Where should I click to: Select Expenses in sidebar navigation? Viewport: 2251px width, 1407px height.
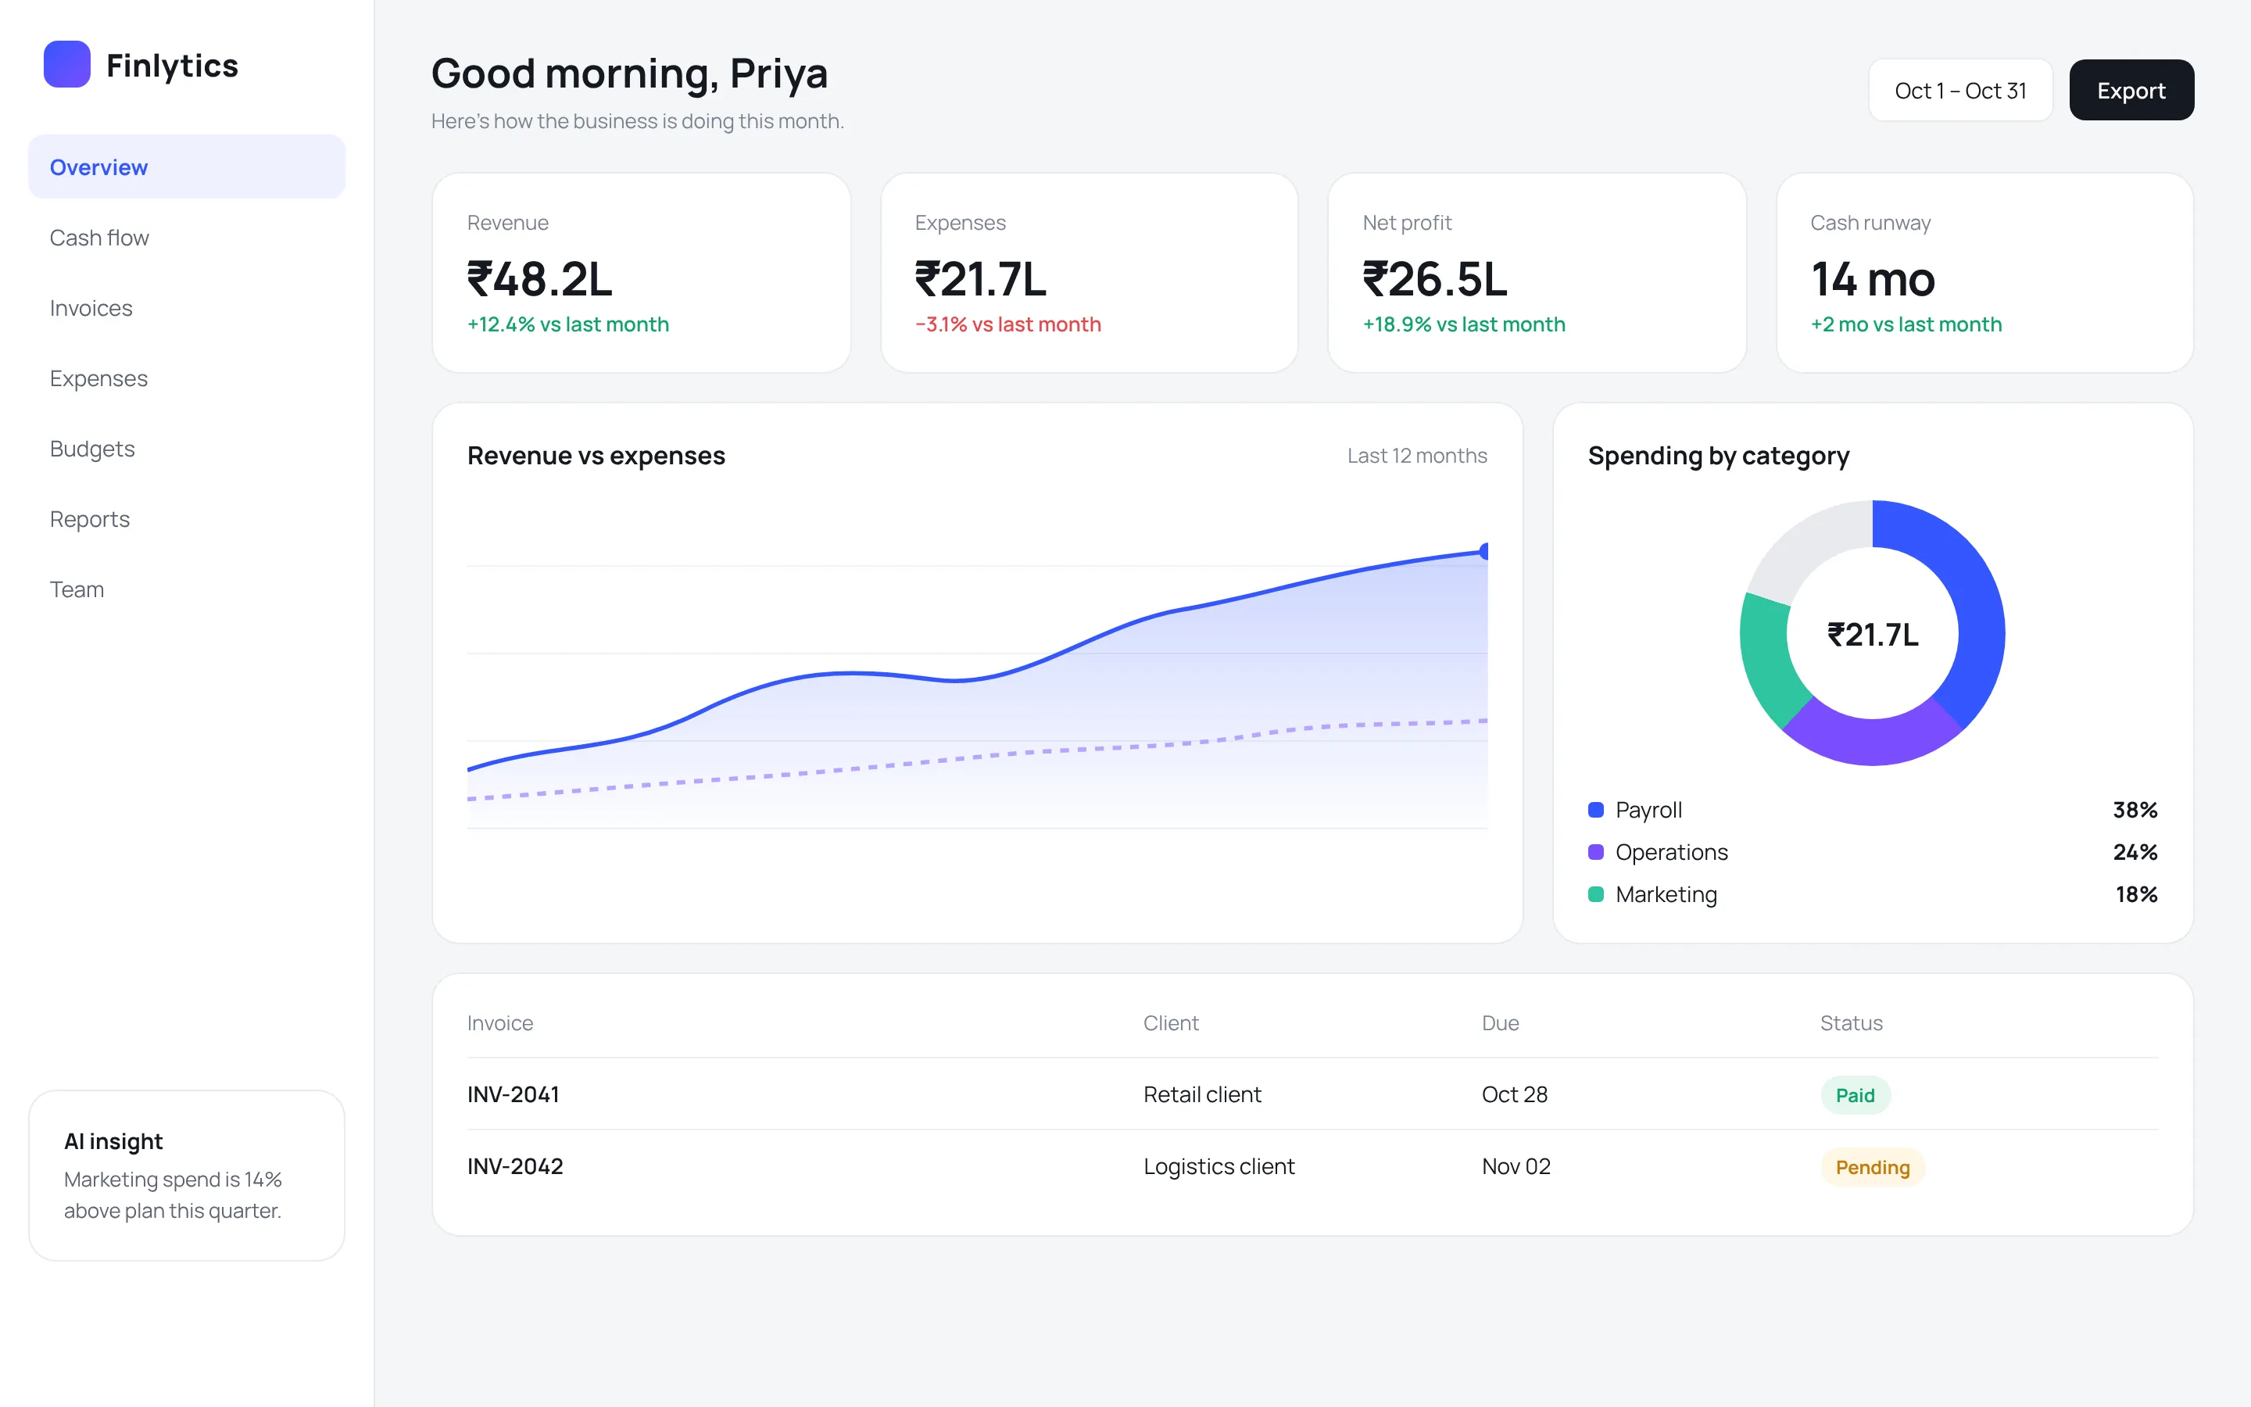[187, 378]
